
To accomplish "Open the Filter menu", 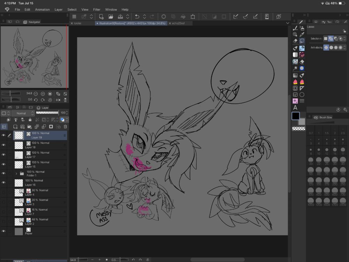I will tap(97, 9).
